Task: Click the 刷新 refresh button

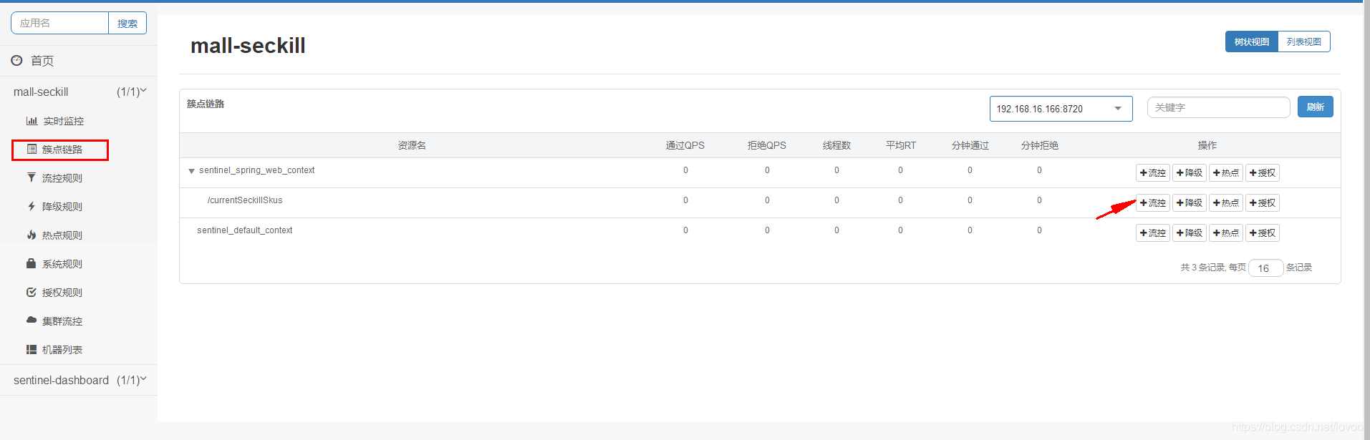Action: pyautogui.click(x=1315, y=107)
